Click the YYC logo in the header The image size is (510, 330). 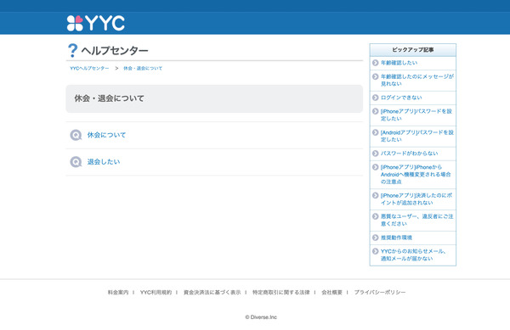click(95, 23)
